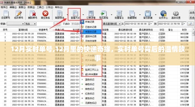Sort by the 最后更新物流 column header

[x=146, y=30]
